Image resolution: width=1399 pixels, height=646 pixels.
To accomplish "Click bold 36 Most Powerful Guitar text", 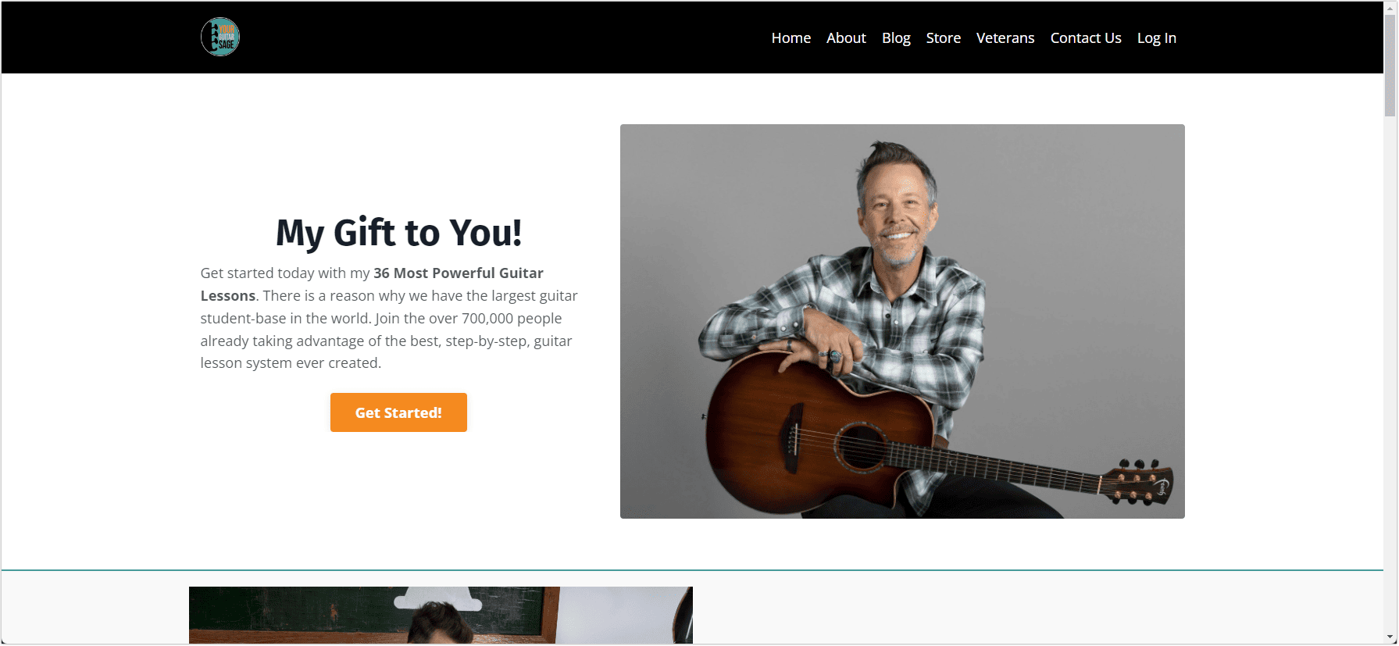I will pos(459,273).
